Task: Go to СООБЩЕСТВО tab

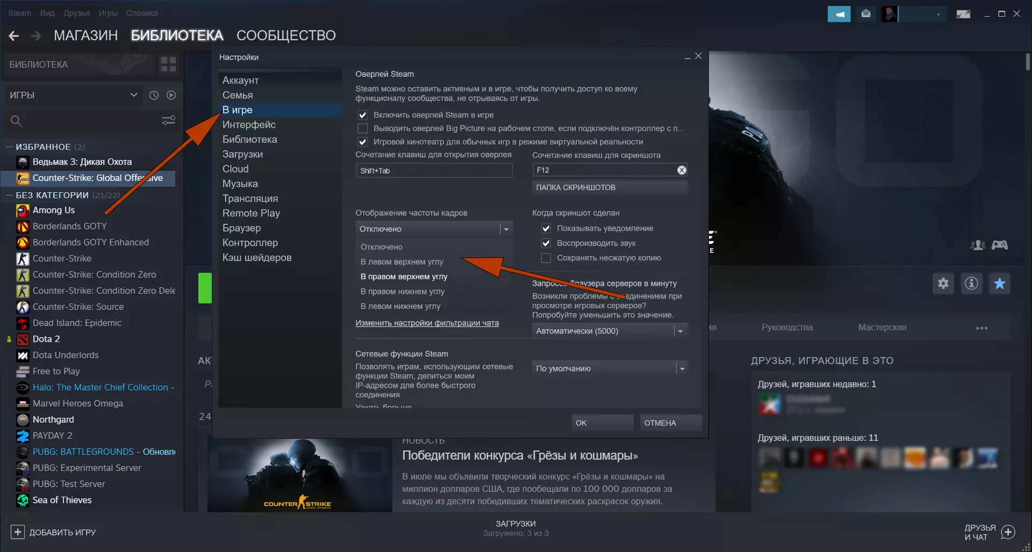Action: pos(286,35)
